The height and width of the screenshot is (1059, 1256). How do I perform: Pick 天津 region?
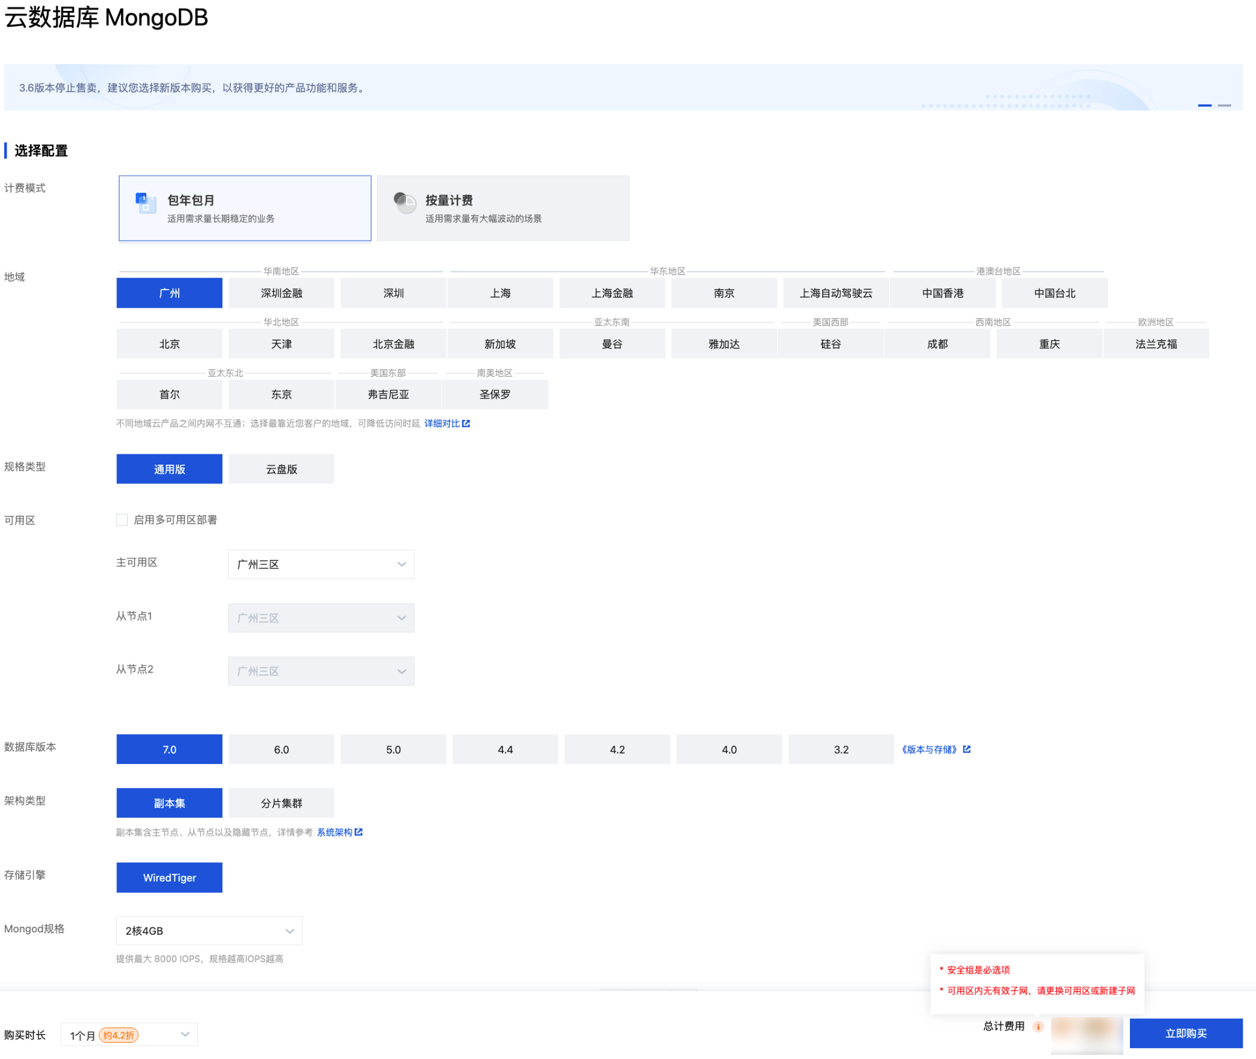(281, 344)
